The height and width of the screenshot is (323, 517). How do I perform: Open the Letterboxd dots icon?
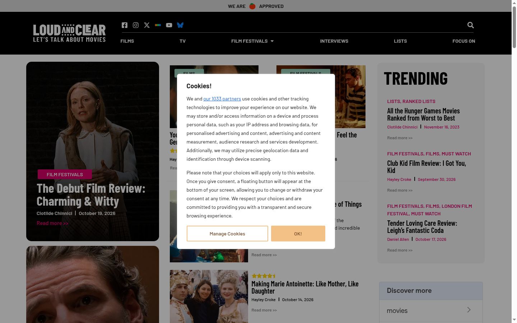(x=158, y=25)
